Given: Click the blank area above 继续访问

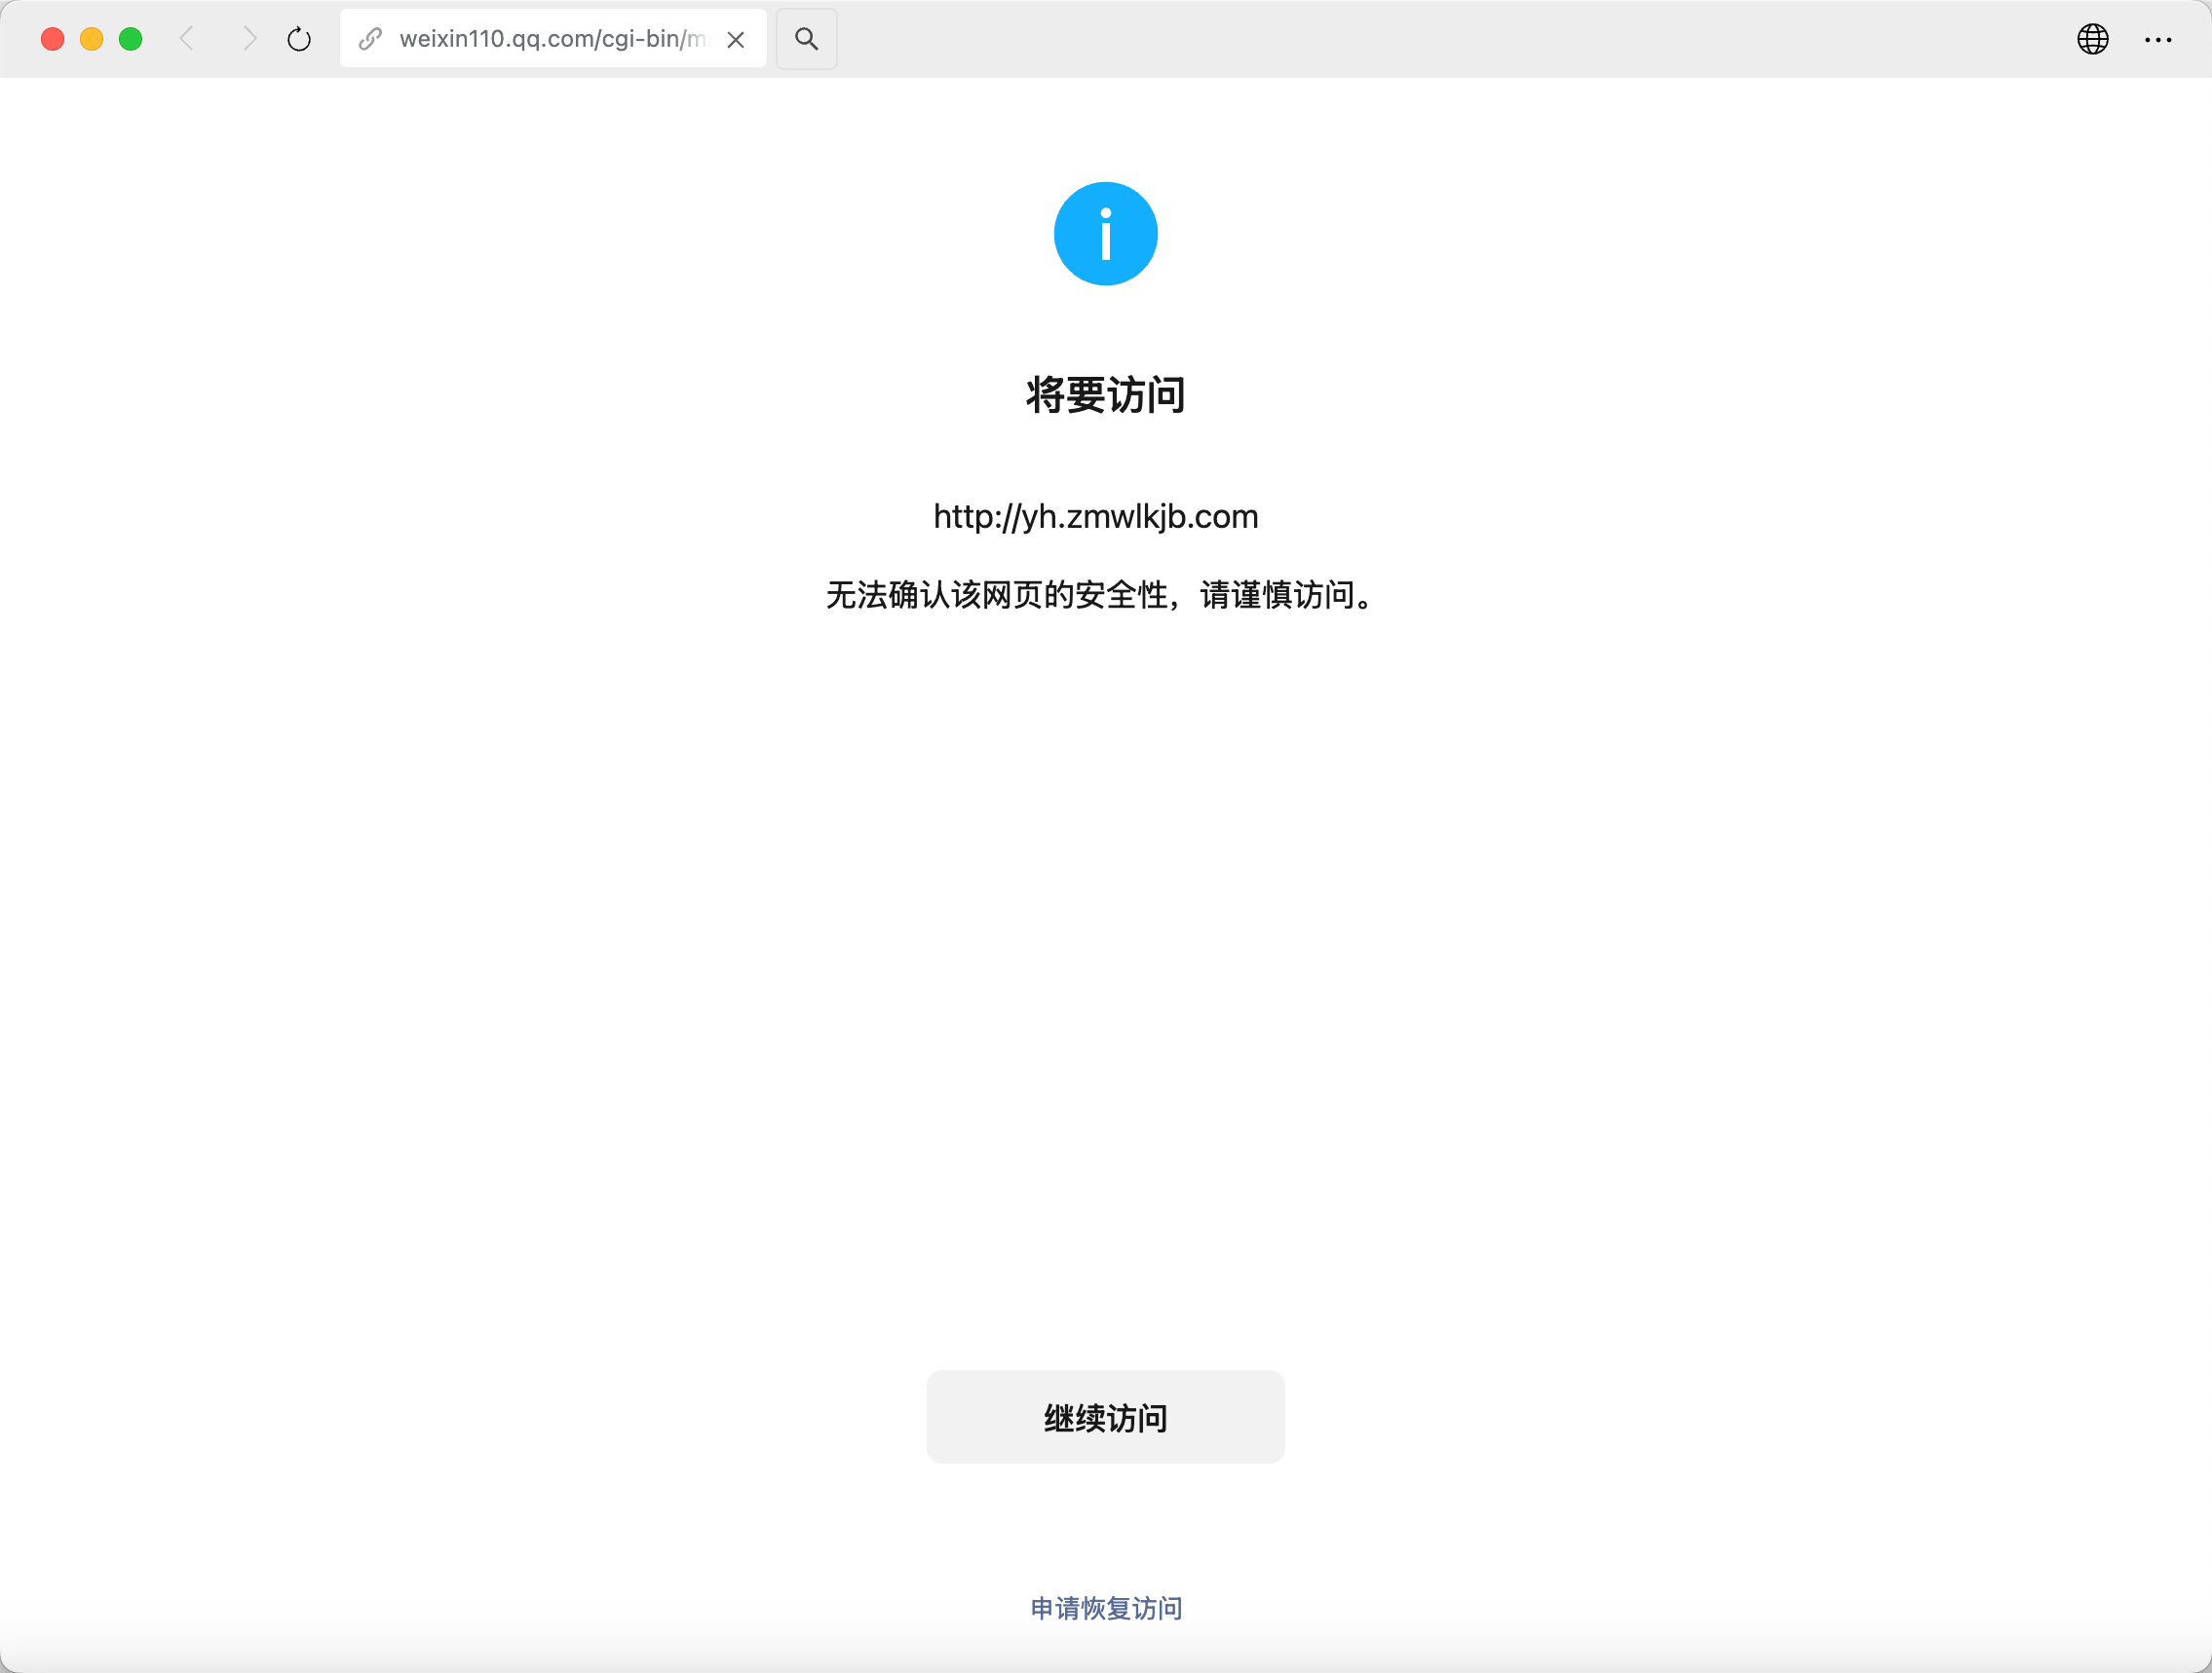Looking at the screenshot, I should 1105,999.
